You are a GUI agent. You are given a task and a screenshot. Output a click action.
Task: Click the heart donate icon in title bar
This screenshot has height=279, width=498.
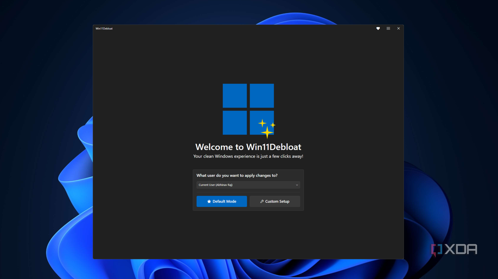point(378,28)
